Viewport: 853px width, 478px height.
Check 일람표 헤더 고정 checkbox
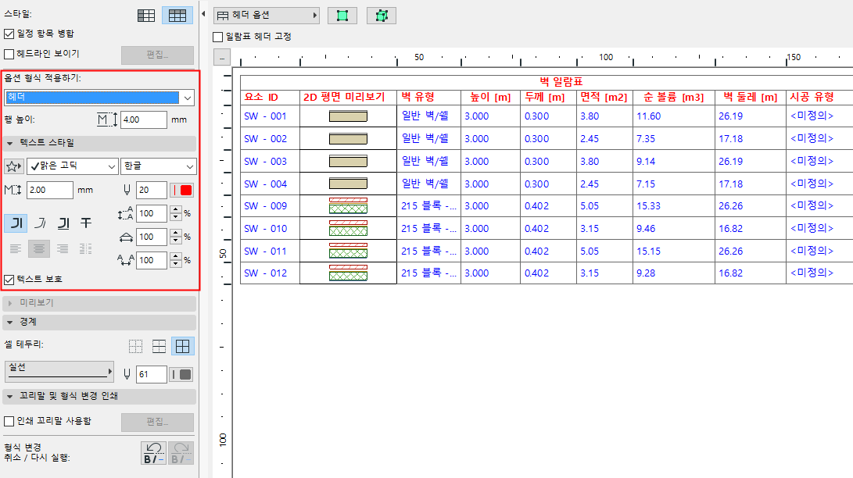tap(218, 37)
